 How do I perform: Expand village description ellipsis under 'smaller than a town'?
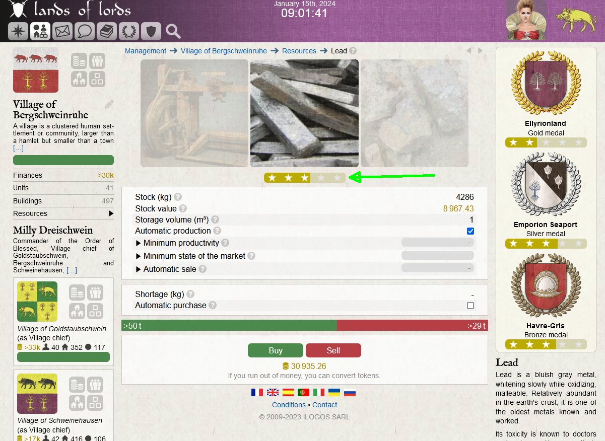[x=18, y=148]
